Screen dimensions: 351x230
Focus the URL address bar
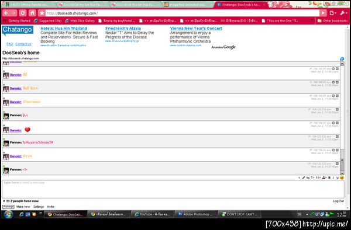182,13
